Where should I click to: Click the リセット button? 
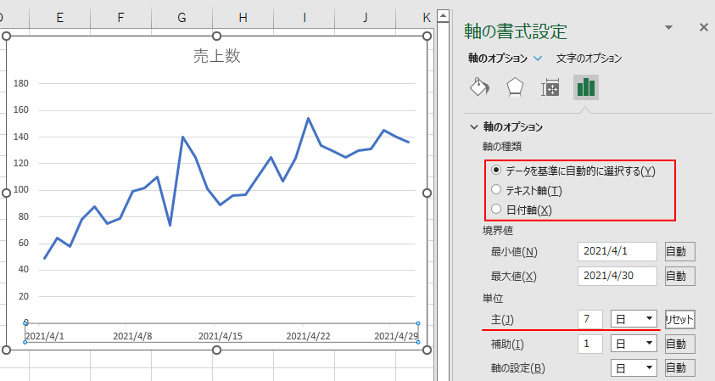coord(680,319)
